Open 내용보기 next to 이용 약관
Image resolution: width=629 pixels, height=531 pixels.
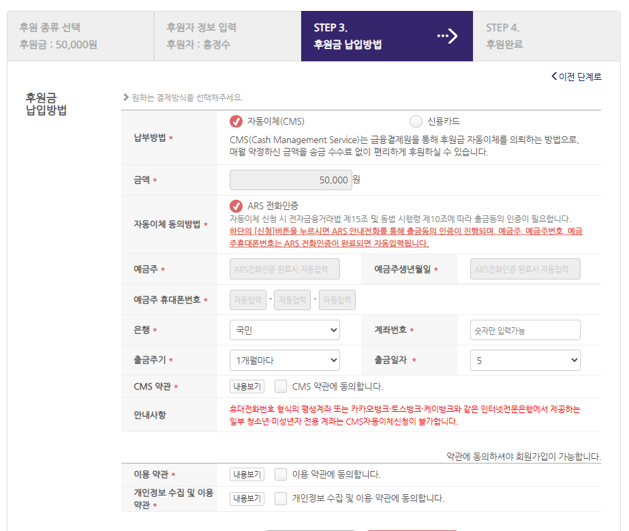[247, 475]
